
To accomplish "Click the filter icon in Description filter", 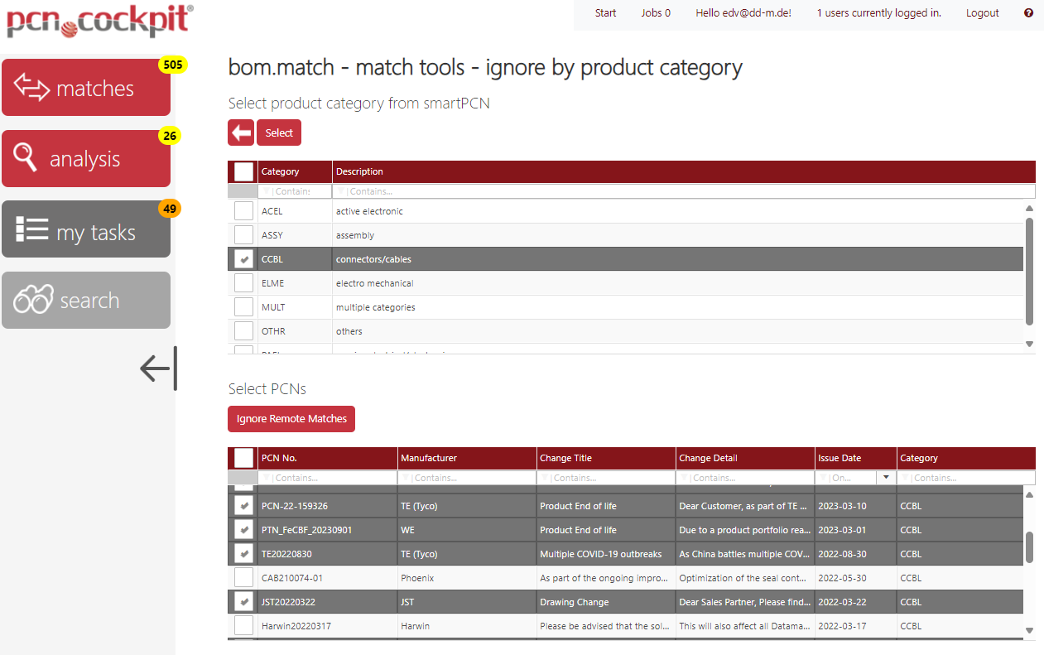I will coord(341,191).
